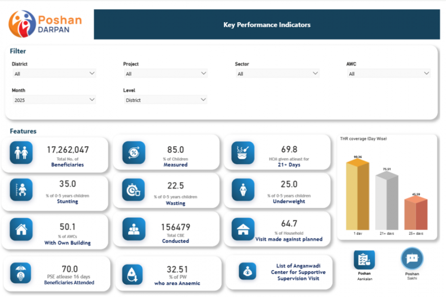Click the Total CBE Conducted group icon
The width and height of the screenshot is (446, 297).
[133, 229]
